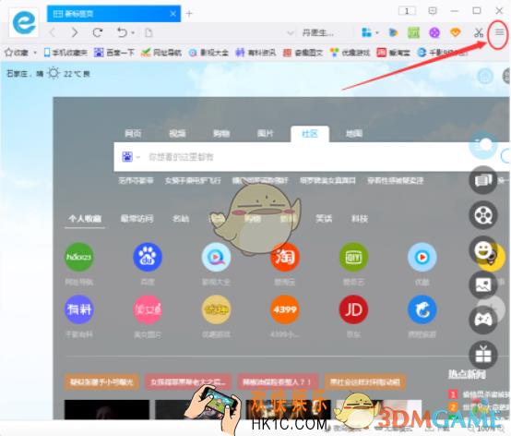The height and width of the screenshot is (436, 511).
Task: Open the pink 美女图 site shortcut
Action: point(148,309)
